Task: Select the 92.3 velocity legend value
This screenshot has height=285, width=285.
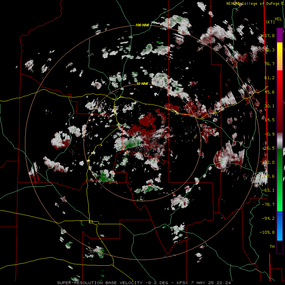Action: tap(269, 50)
